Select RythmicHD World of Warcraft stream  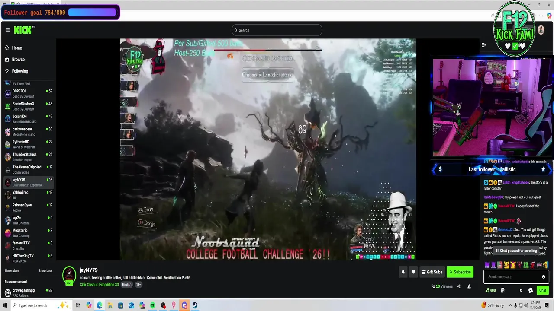[x=28, y=144]
